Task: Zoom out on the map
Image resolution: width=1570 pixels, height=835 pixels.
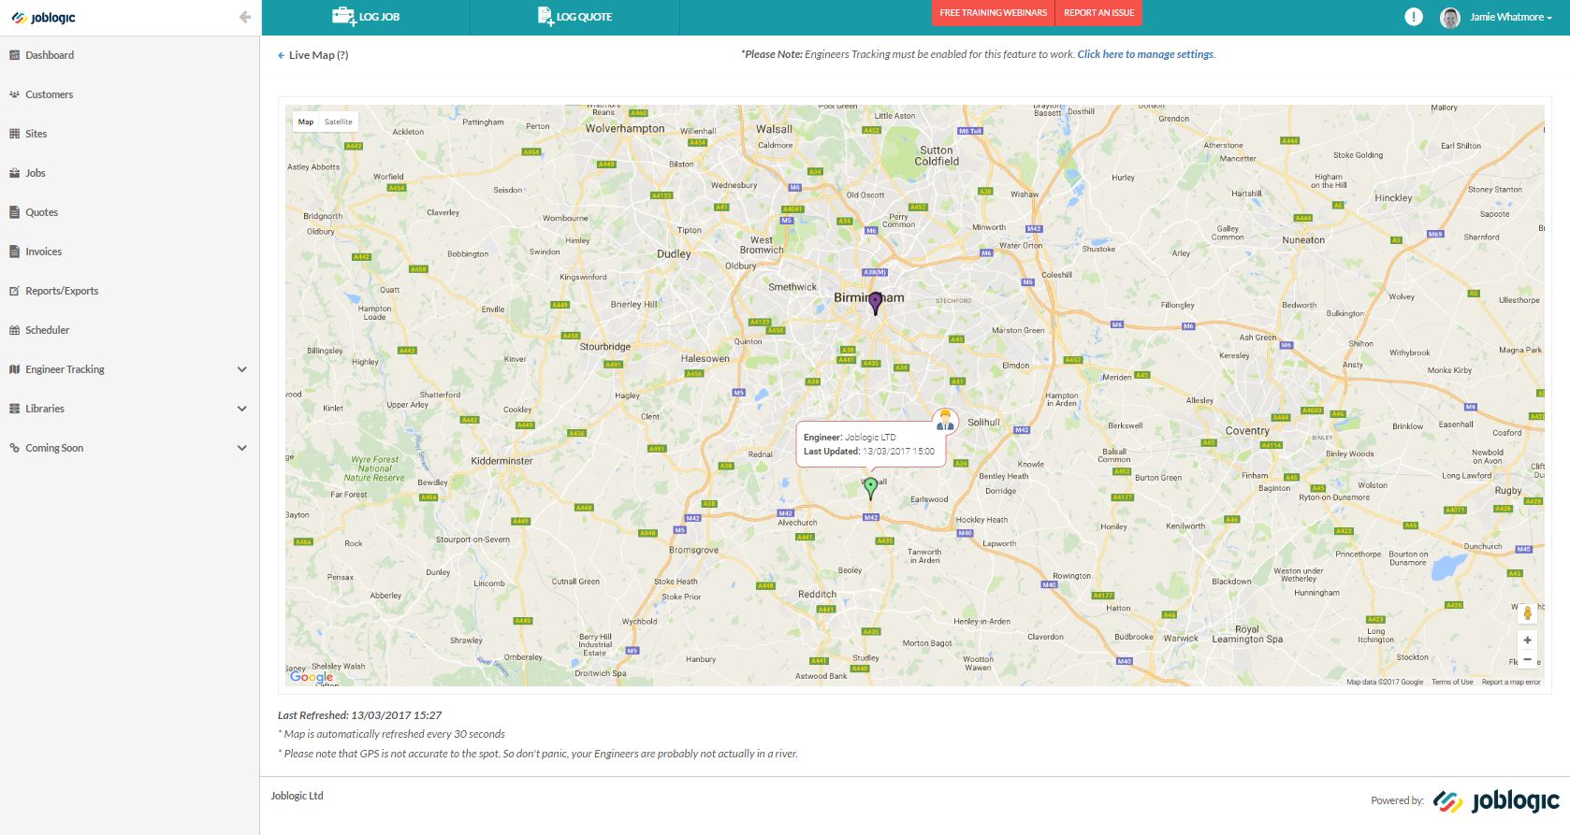Action: click(1527, 659)
